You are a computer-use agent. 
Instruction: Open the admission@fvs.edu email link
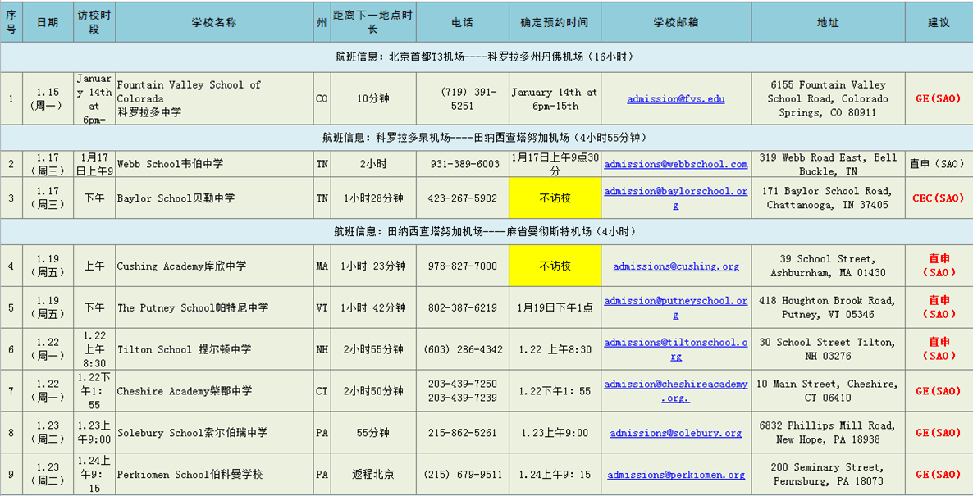676,98
